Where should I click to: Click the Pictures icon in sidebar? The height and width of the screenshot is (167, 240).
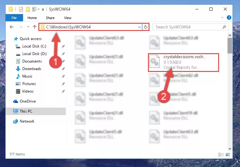[x=18, y=84]
